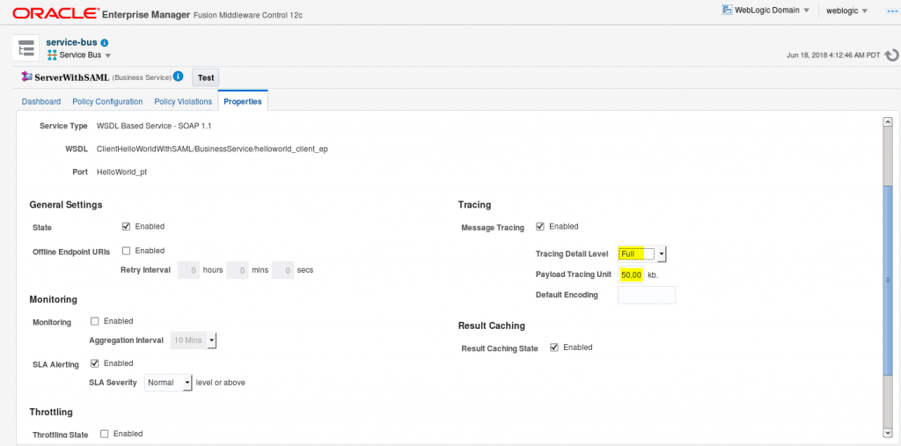Screen dimensions: 901x446
Task: Click the General Settings heading
Action: coord(65,205)
